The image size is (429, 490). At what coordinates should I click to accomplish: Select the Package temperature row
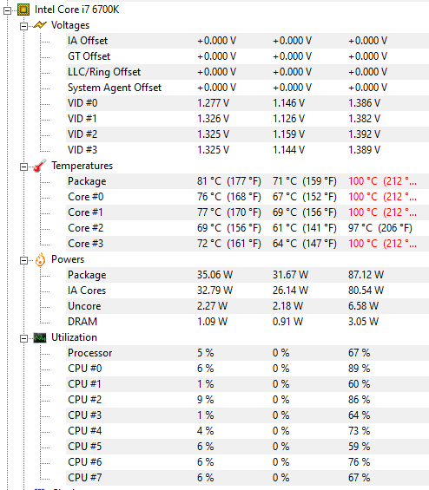[x=247, y=181]
